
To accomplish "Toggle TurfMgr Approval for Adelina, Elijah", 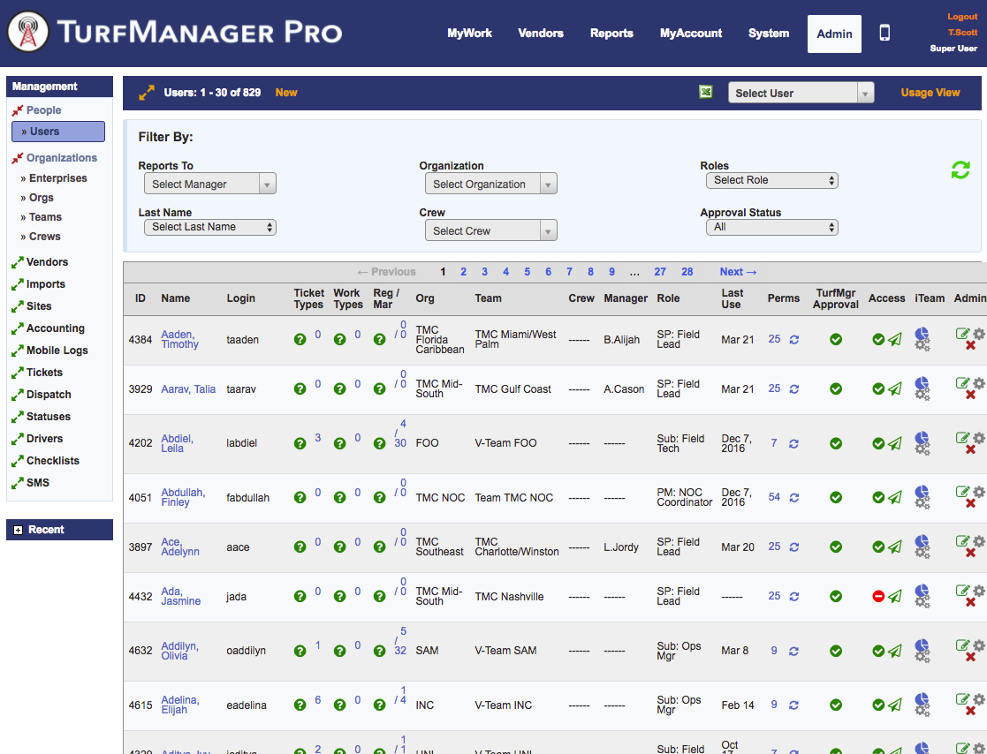I will click(836, 705).
